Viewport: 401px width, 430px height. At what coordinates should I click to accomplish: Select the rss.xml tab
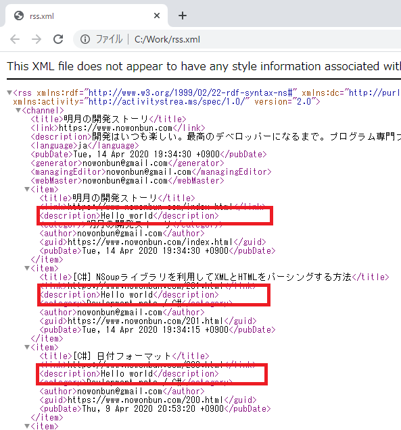coord(84,16)
